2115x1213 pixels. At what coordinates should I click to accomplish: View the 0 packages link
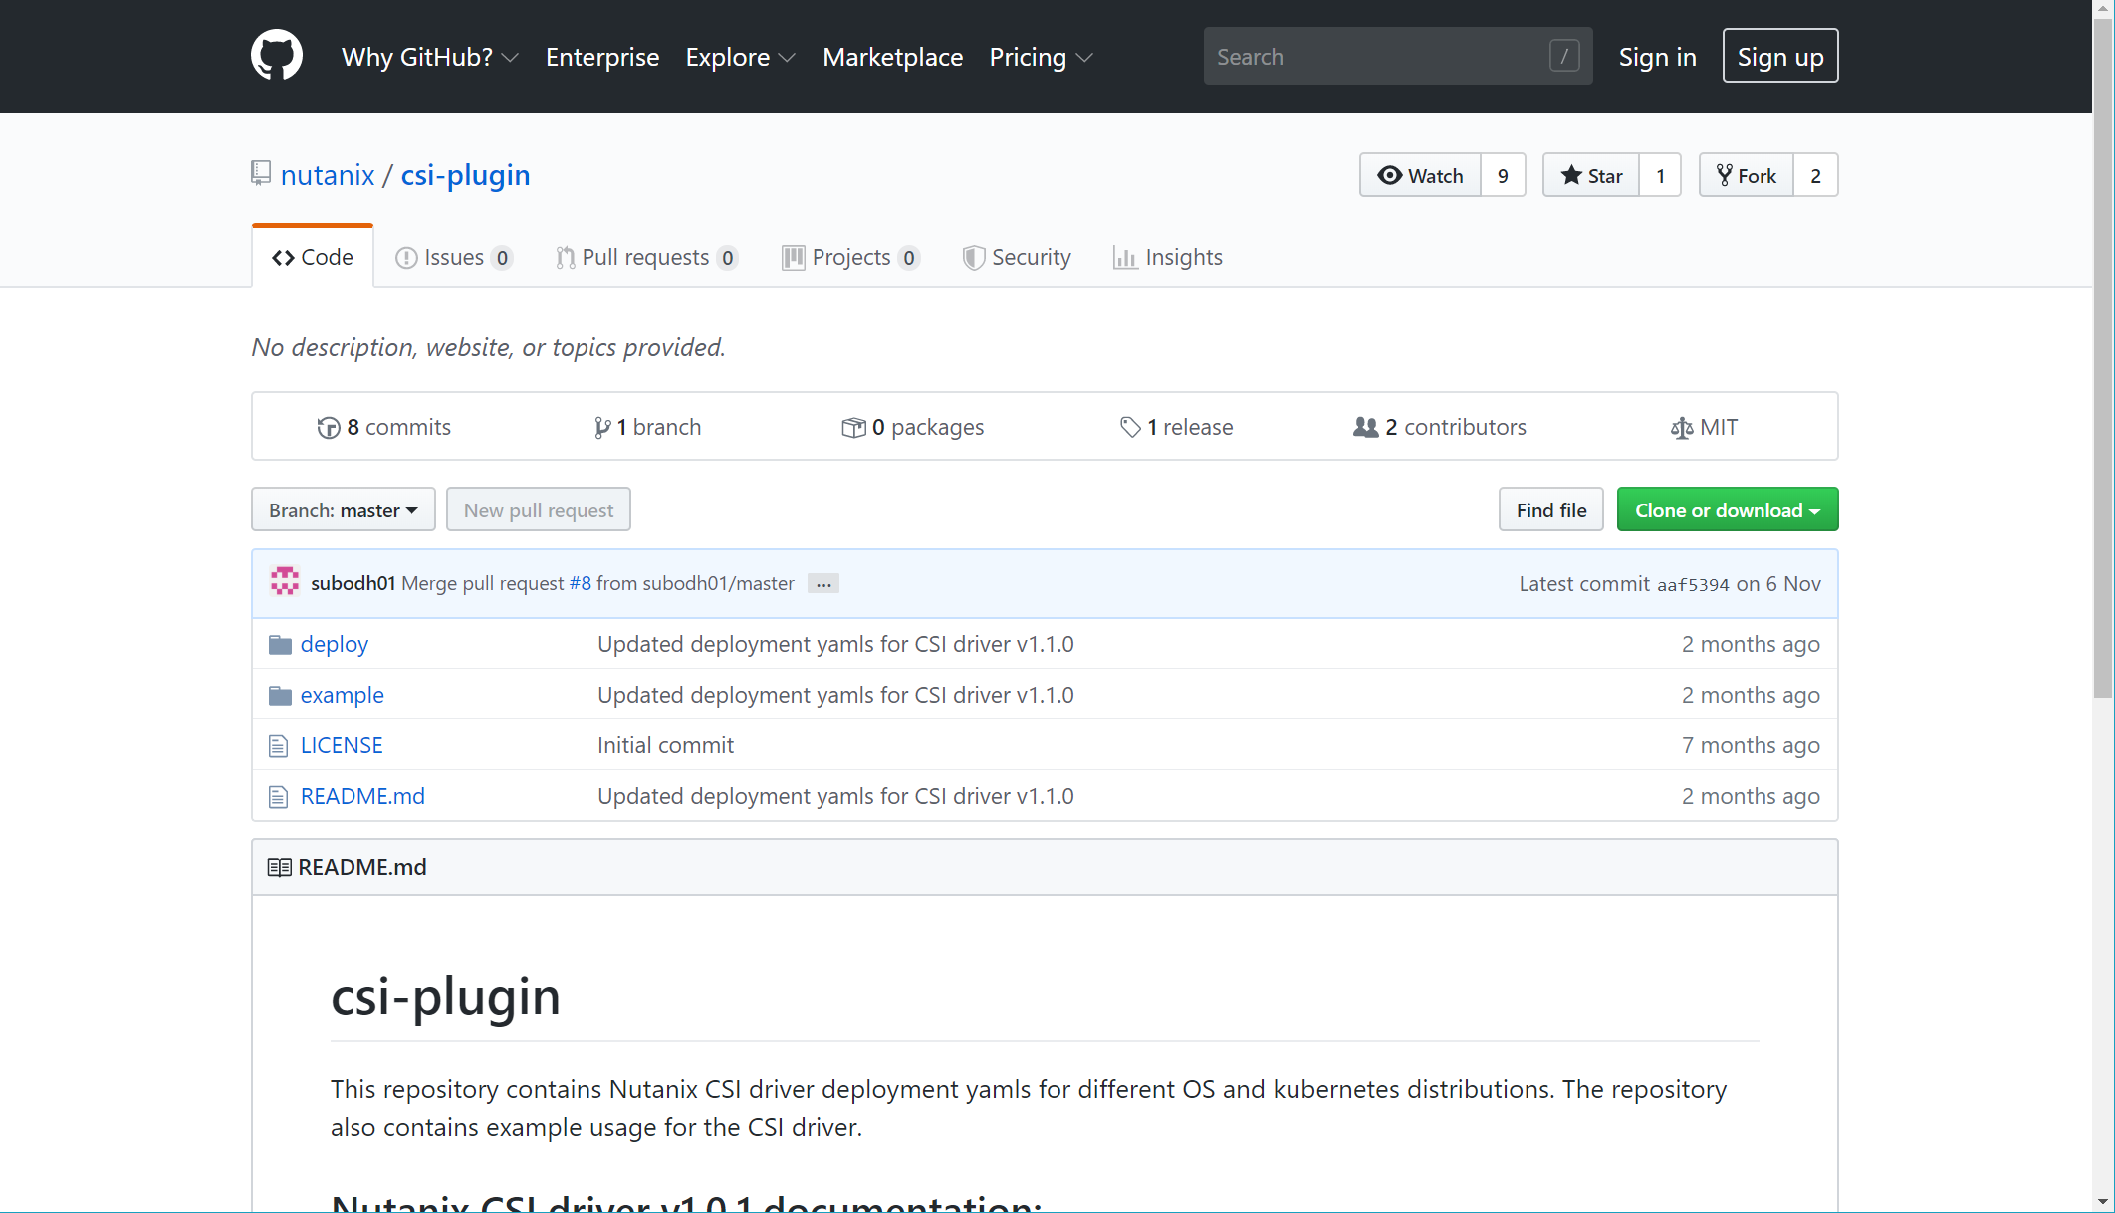[x=913, y=427]
